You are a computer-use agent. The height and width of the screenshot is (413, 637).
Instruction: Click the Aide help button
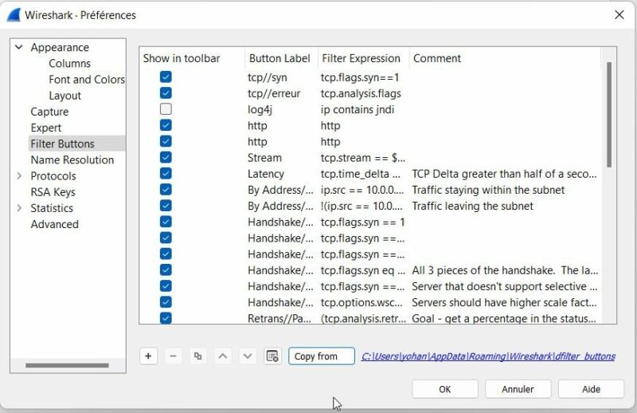pyautogui.click(x=591, y=389)
